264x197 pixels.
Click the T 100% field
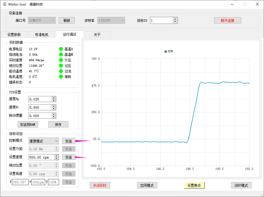(x=53, y=182)
